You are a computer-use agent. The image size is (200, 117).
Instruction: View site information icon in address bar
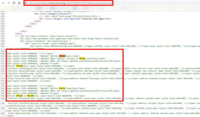[x=26, y=3]
